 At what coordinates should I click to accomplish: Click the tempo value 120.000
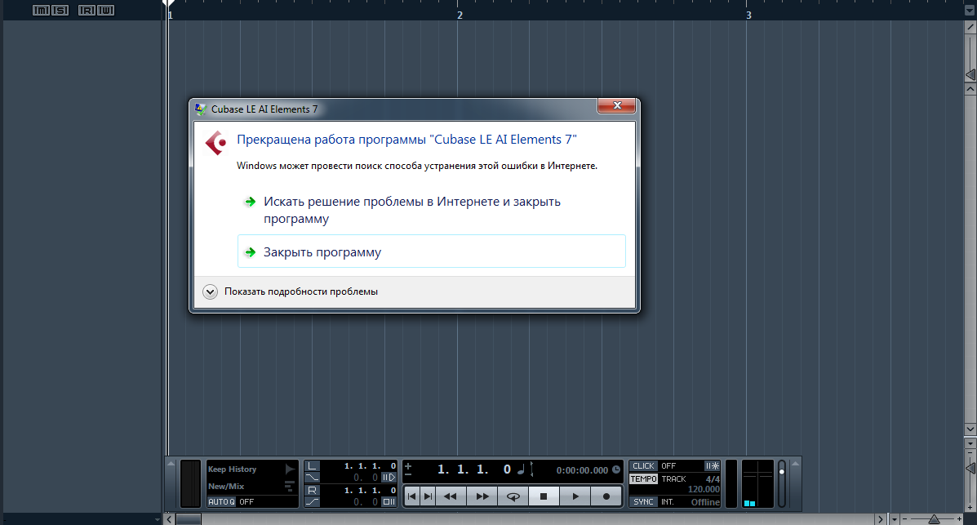(x=704, y=489)
